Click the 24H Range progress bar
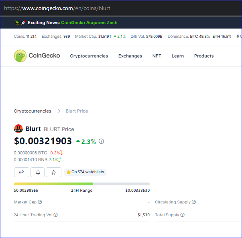The image size is (242, 238). (82, 184)
